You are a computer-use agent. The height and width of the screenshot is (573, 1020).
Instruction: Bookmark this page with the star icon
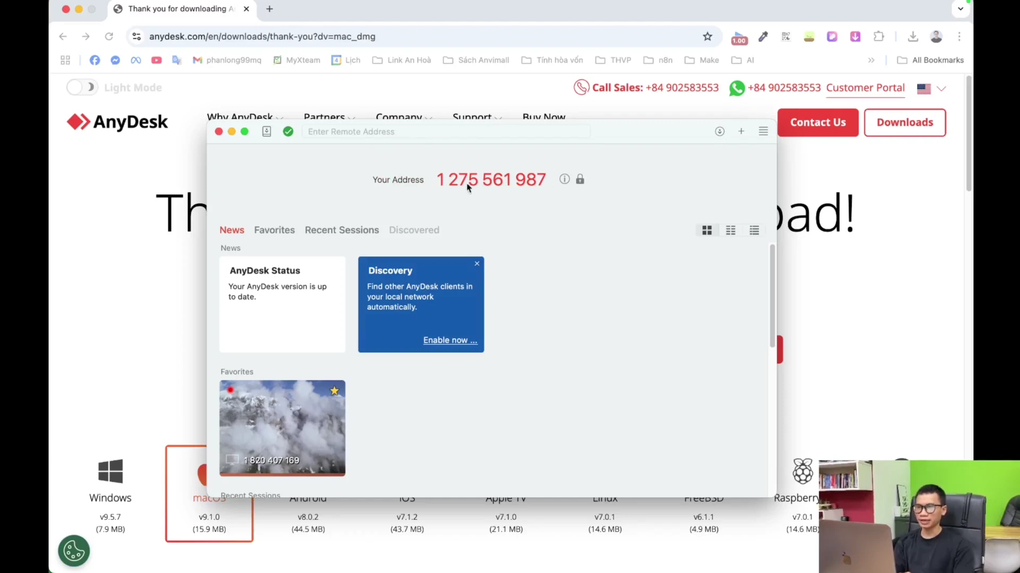click(708, 37)
